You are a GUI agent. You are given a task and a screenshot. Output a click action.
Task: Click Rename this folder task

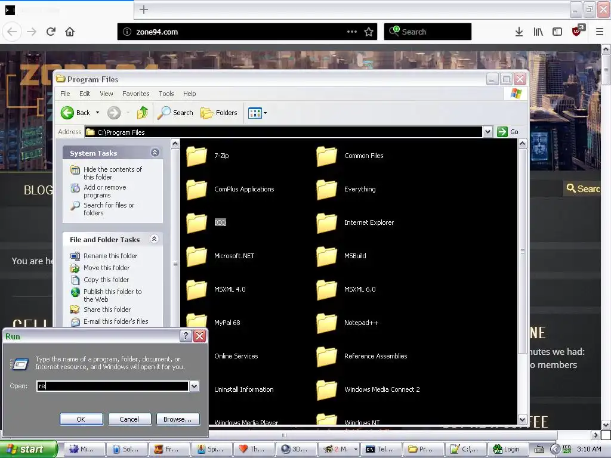[x=104, y=256]
